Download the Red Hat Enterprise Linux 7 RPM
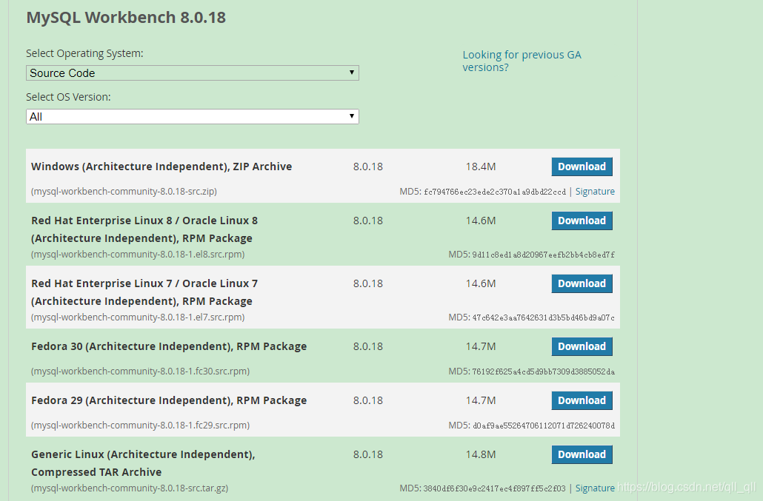Image resolution: width=763 pixels, height=501 pixels. pyautogui.click(x=582, y=283)
